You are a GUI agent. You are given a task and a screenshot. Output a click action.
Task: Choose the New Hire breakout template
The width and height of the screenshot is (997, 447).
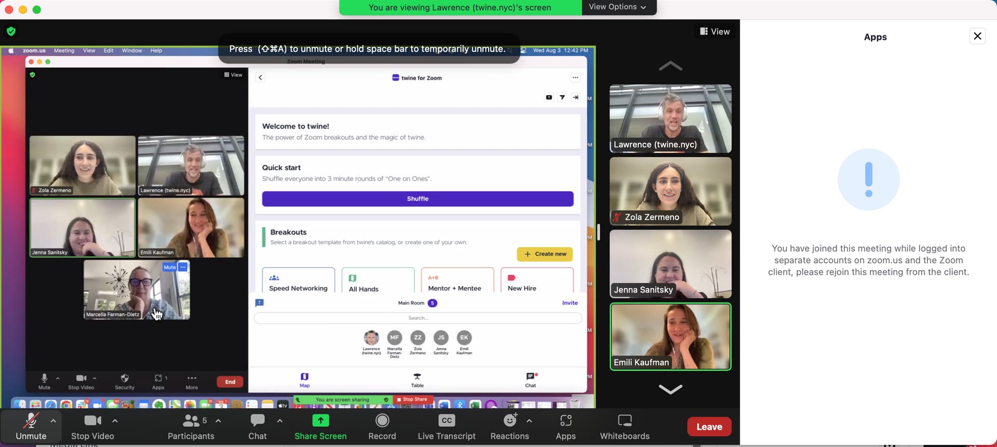pos(537,281)
